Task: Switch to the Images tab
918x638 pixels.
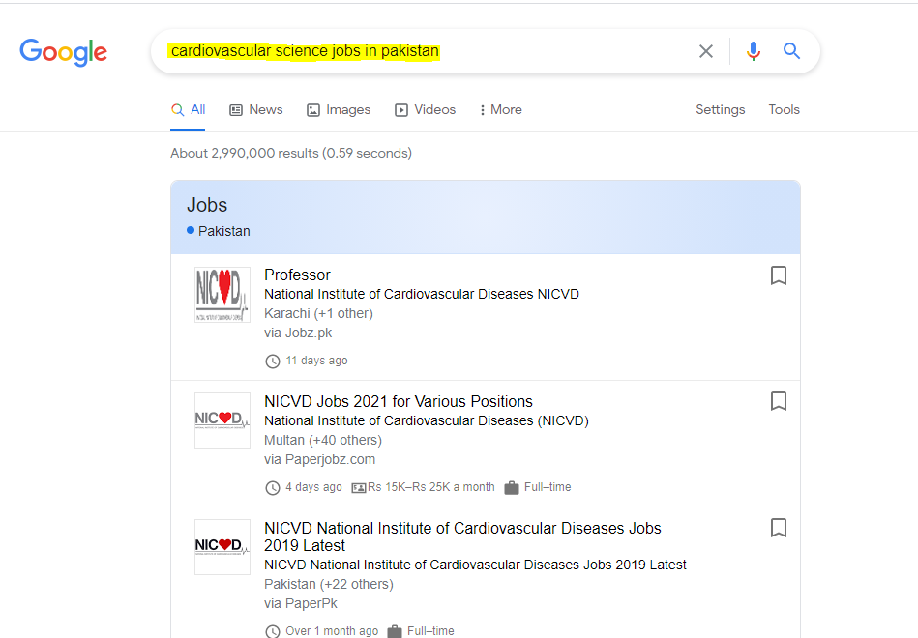Action: [x=339, y=110]
